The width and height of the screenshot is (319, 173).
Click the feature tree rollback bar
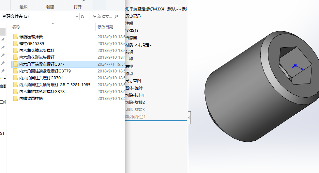156,121
